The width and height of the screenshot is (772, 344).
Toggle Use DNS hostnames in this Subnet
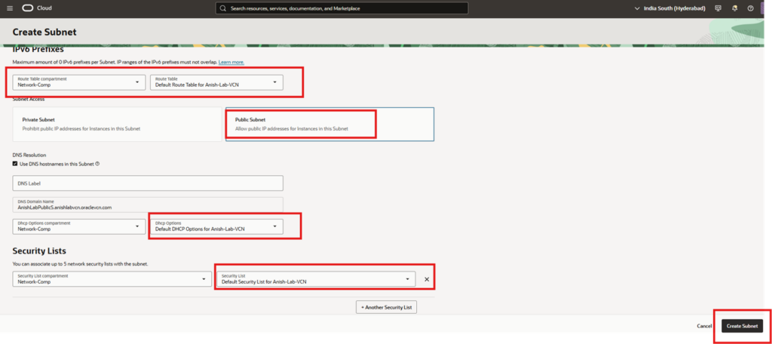(x=16, y=164)
